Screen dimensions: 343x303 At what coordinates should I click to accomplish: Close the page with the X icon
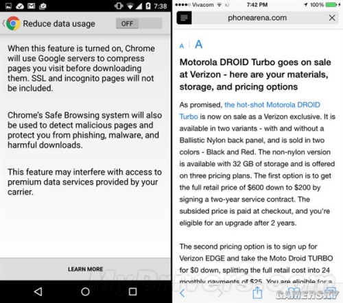pyautogui.click(x=332, y=18)
